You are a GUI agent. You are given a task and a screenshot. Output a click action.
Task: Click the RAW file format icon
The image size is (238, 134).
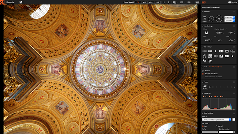point(204,51)
